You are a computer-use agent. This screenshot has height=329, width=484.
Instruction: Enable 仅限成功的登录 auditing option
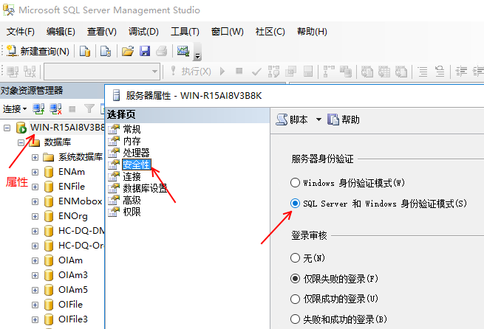[x=296, y=299]
